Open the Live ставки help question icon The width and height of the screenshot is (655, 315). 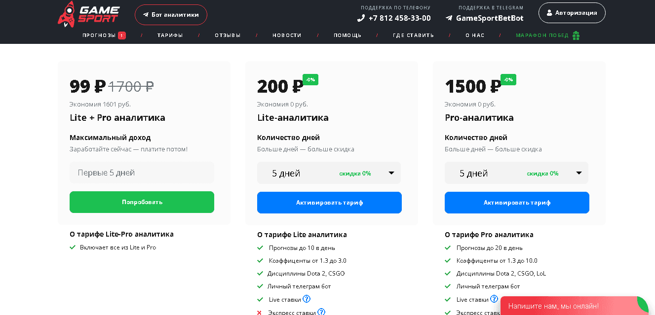tap(307, 299)
